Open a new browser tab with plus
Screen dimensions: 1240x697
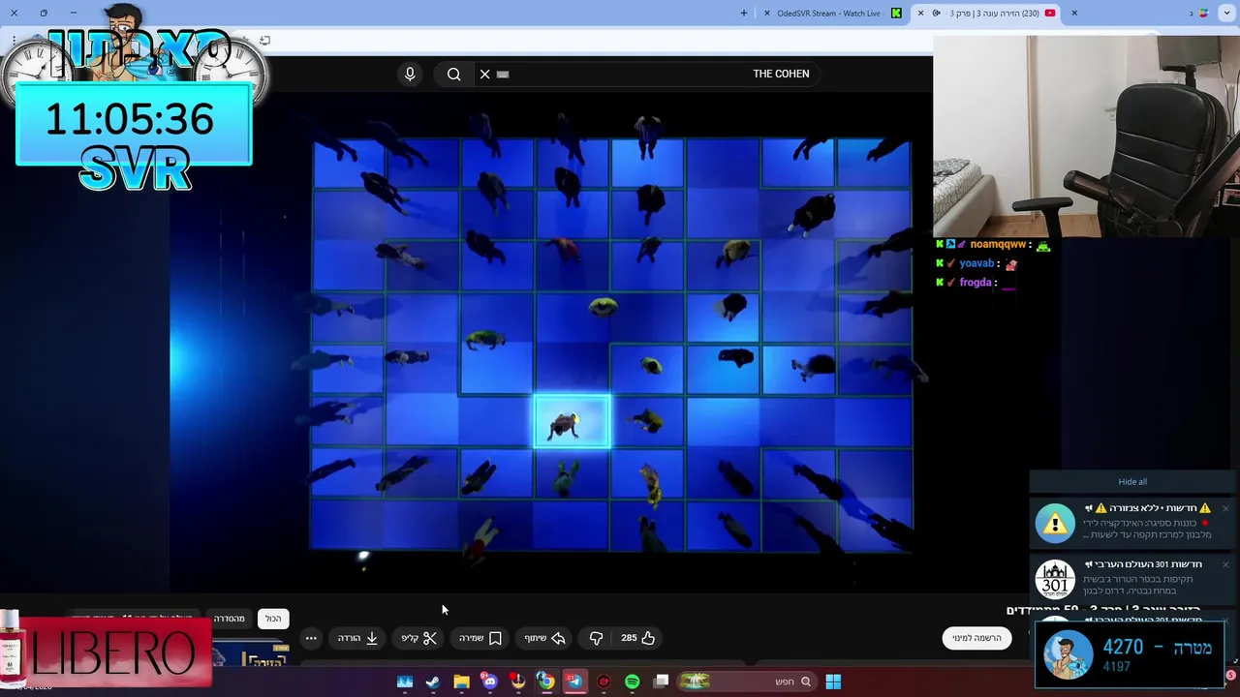(x=744, y=13)
